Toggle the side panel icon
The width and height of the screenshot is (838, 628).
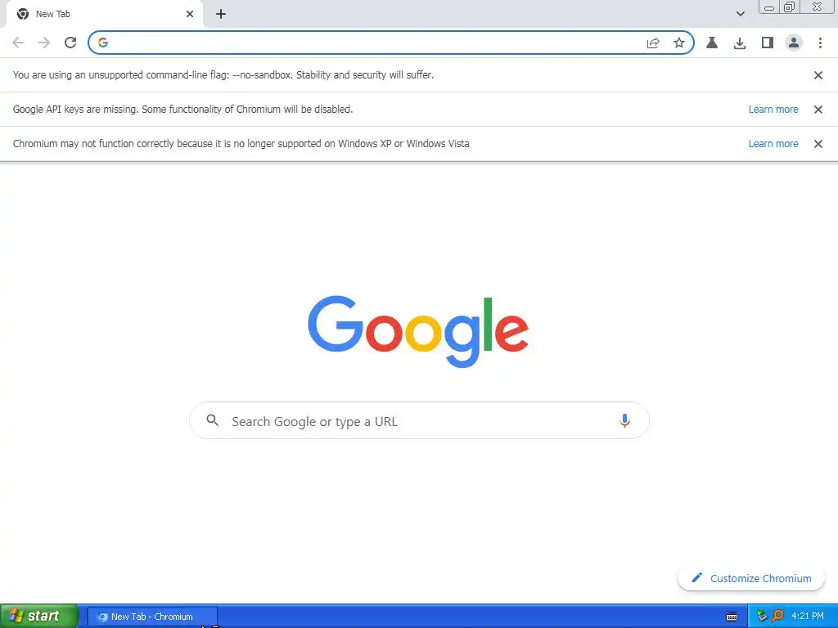[x=767, y=43]
